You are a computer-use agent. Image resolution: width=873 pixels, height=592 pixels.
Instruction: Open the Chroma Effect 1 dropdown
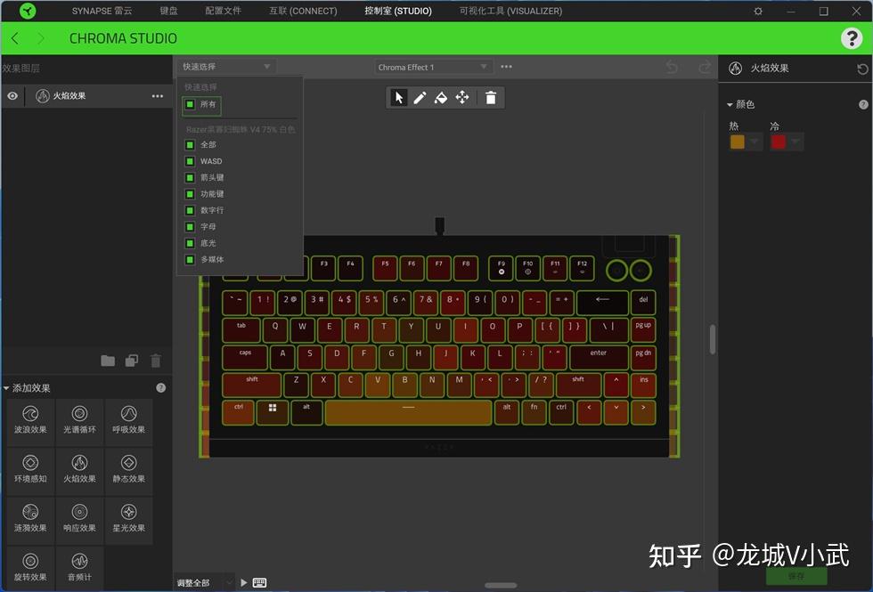pos(434,68)
